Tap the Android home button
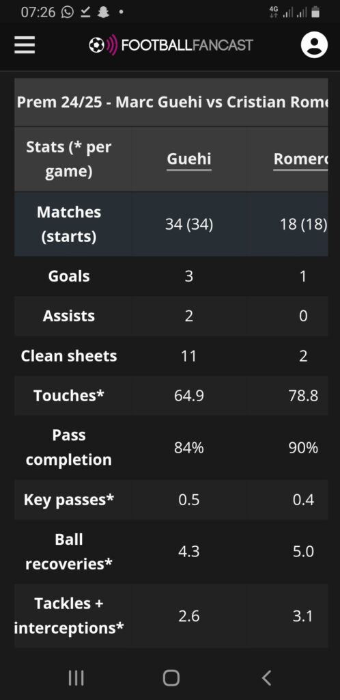340x700 pixels. click(x=171, y=677)
